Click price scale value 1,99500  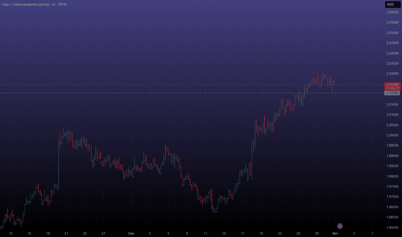click(x=392, y=146)
